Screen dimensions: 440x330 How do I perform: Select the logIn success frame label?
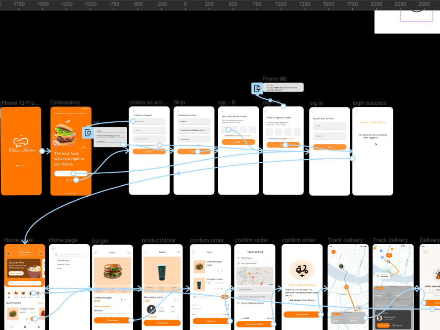(369, 103)
